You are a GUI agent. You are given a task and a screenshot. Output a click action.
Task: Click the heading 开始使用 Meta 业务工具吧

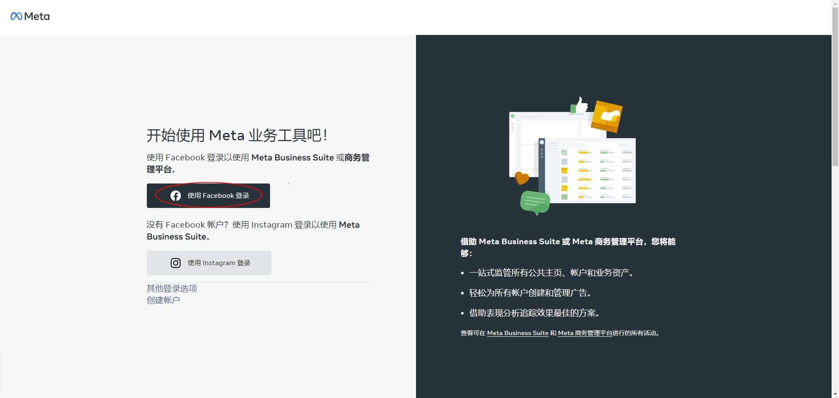click(x=236, y=135)
